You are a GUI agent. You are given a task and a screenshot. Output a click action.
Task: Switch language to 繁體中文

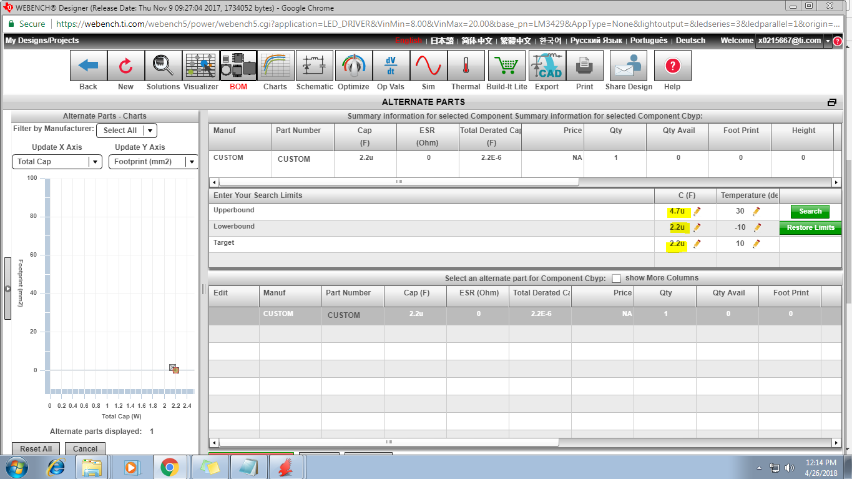(516, 41)
